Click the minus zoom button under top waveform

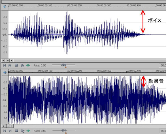tap(8, 61)
